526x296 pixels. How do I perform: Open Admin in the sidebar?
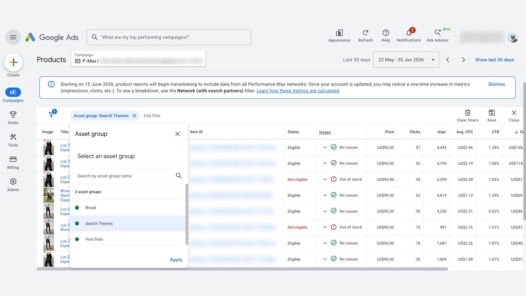pos(13,185)
